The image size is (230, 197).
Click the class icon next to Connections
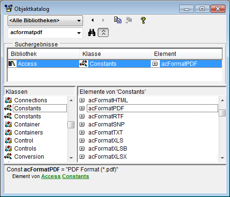8,100
